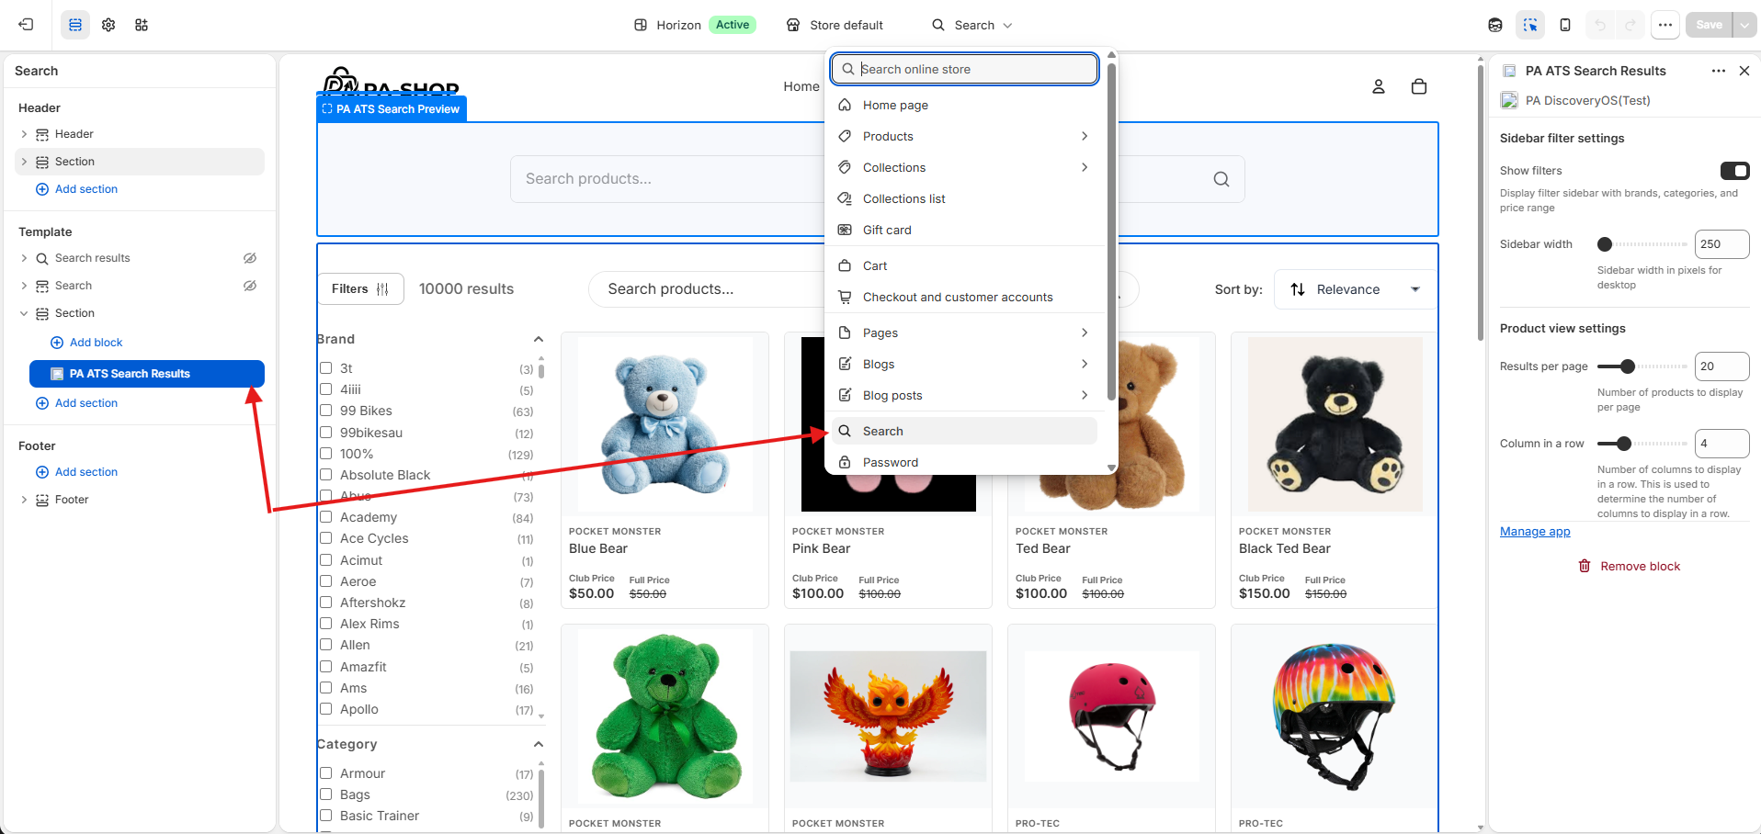This screenshot has height=834, width=1761.
Task: Open the Sort by Relevance dropdown
Action: pyautogui.click(x=1354, y=289)
